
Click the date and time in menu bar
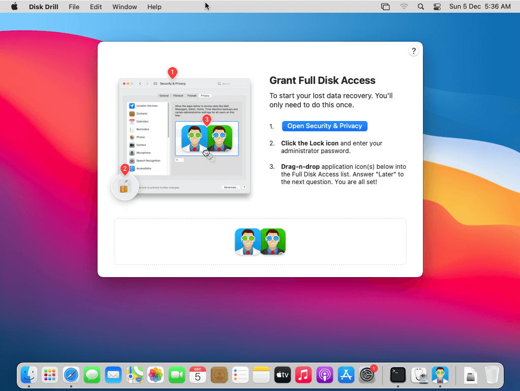point(479,7)
